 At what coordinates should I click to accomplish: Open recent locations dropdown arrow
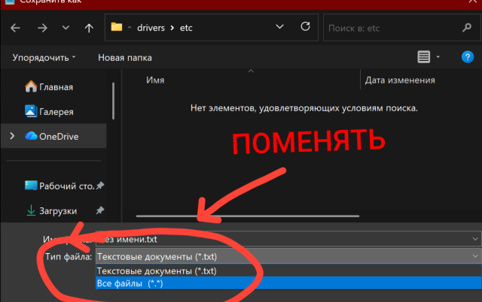pyautogui.click(x=66, y=28)
